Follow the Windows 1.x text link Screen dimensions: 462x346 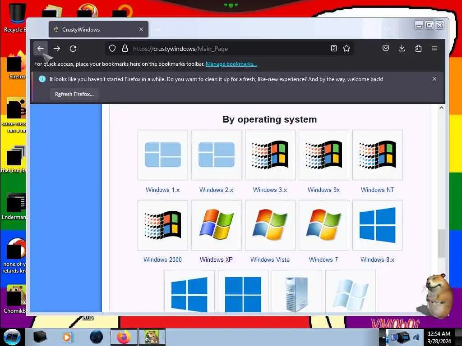pyautogui.click(x=162, y=190)
